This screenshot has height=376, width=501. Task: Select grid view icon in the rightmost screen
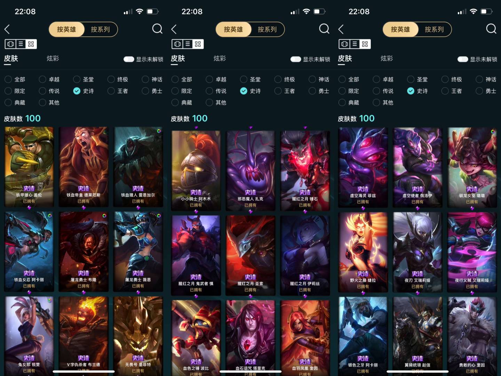pos(365,44)
